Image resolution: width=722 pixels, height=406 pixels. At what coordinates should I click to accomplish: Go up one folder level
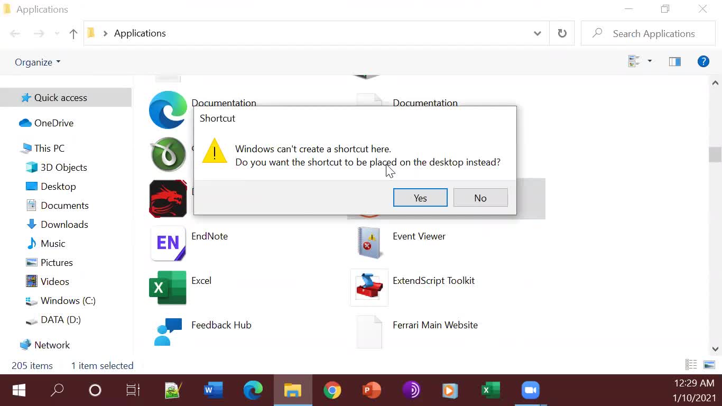[73, 34]
